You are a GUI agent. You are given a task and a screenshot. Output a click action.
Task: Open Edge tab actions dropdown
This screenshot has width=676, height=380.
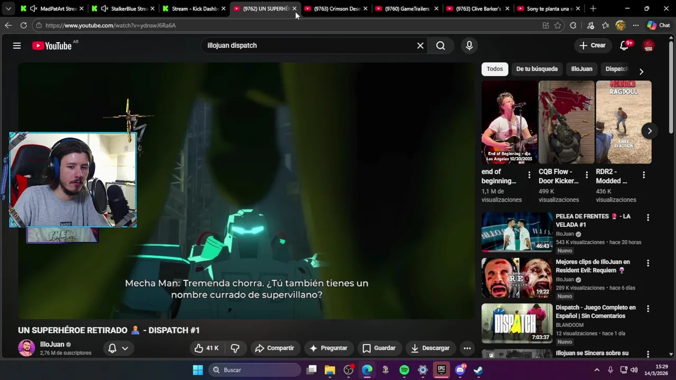pos(8,8)
